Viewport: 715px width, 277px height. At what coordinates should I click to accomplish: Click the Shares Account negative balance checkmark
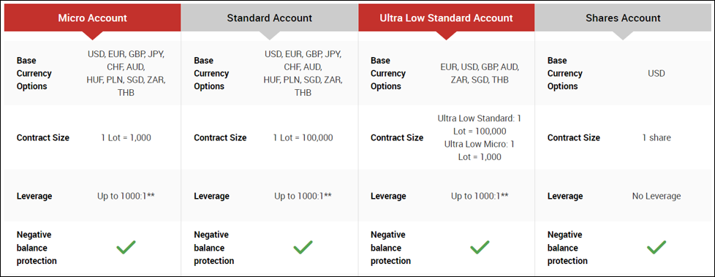(x=657, y=247)
